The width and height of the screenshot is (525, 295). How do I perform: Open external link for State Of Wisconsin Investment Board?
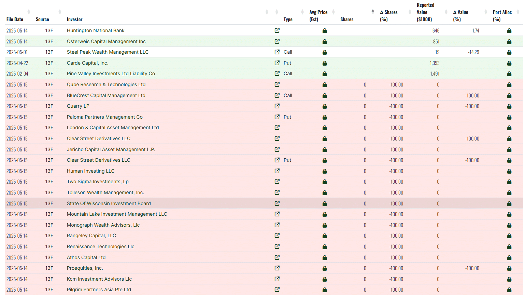click(x=277, y=203)
